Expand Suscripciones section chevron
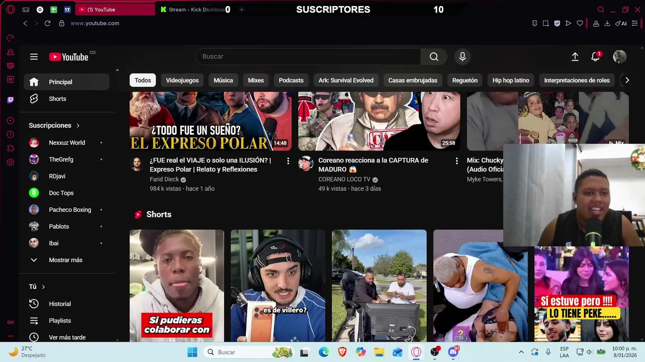Image resolution: width=645 pixels, height=362 pixels. click(78, 126)
